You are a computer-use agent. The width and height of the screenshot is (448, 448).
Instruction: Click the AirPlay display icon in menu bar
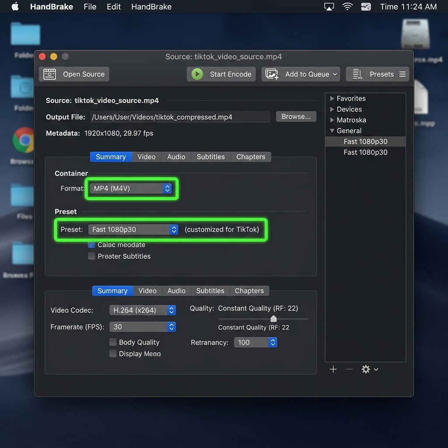pyautogui.click(x=329, y=7)
